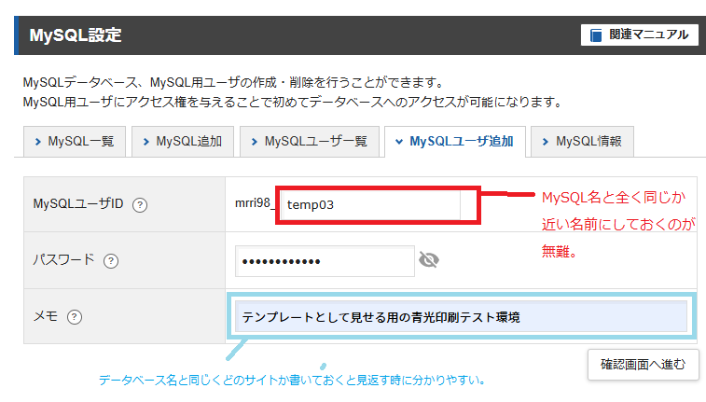Screen dimensions: 706x402
Task: Switch to the MySQL追加 tab
Action: [x=182, y=142]
